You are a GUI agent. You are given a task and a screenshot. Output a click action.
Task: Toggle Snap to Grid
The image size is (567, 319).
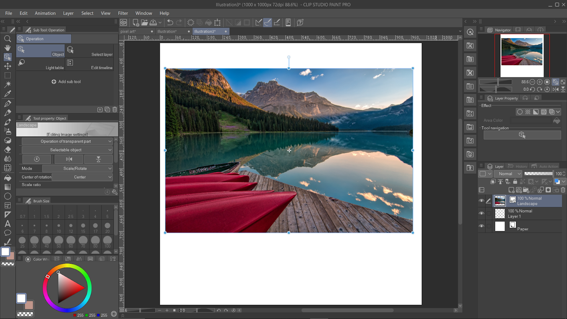tap(277, 23)
